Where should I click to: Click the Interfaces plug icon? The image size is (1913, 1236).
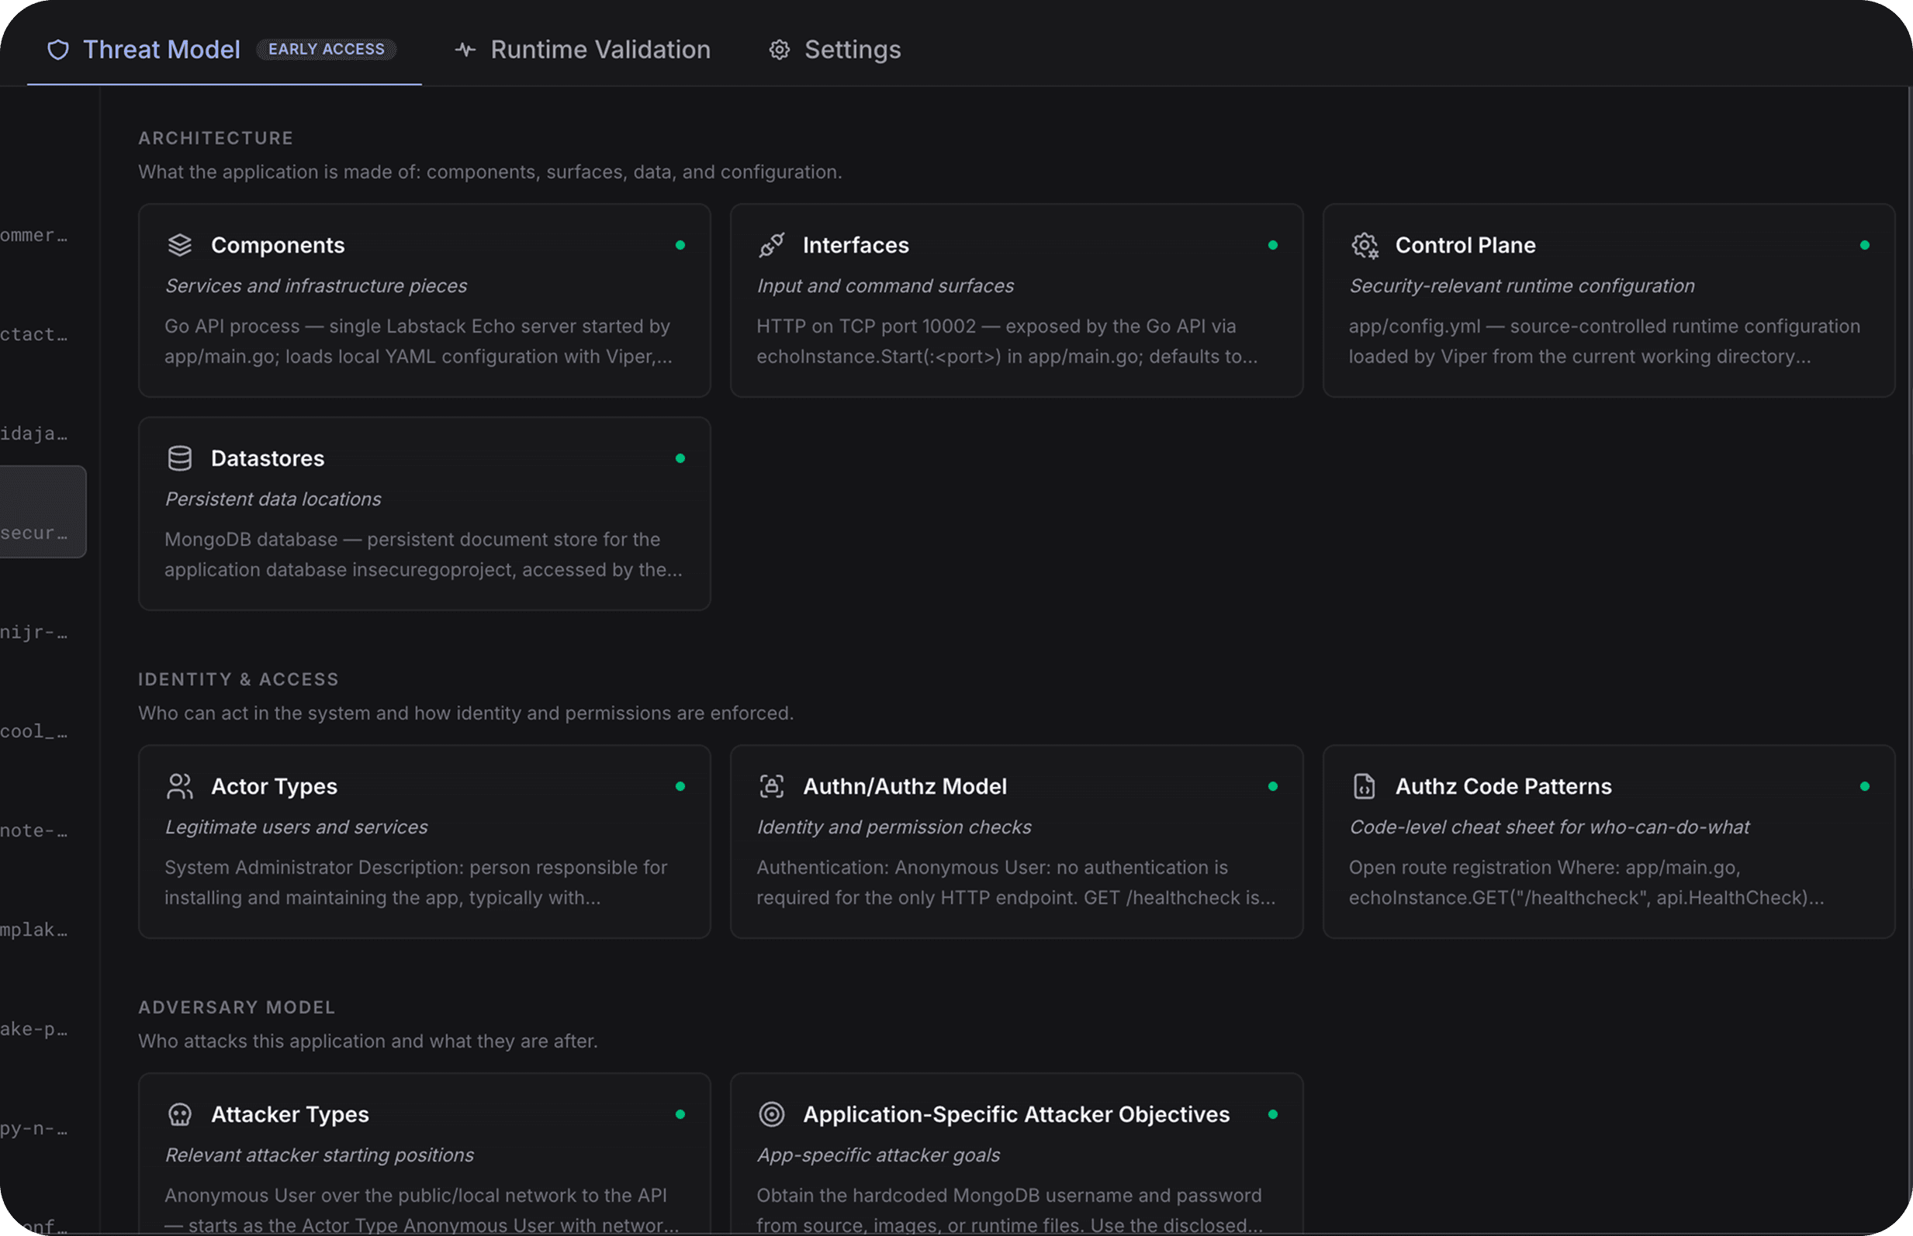click(x=771, y=245)
